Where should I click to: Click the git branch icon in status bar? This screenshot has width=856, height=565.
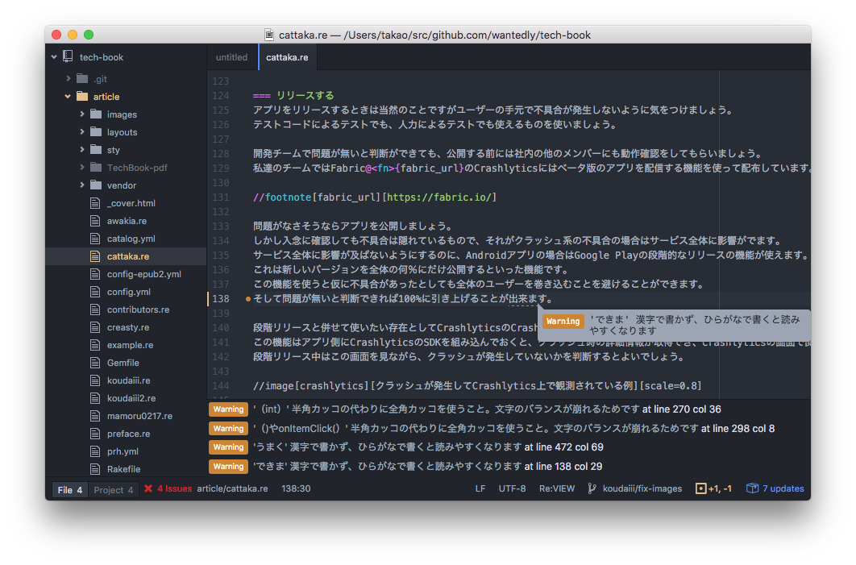point(592,488)
